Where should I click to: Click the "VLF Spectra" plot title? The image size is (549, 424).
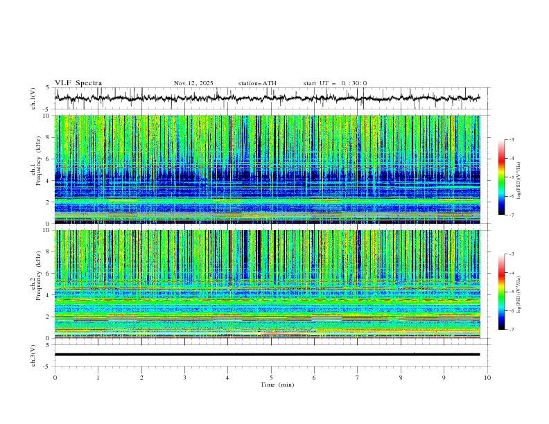(78, 83)
